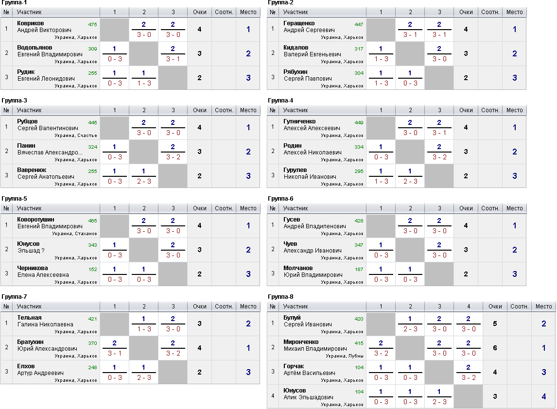
Task: Click Группа-8 table column 4 header
Action: [x=469, y=307]
